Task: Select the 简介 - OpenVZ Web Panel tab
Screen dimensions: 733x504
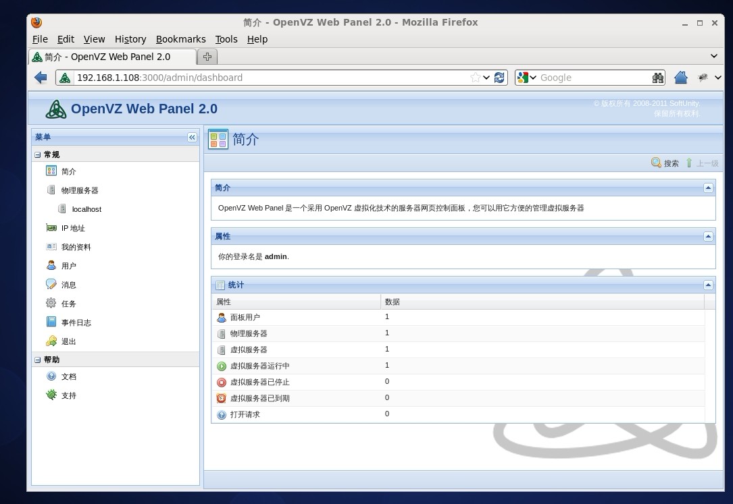Action: click(x=112, y=57)
